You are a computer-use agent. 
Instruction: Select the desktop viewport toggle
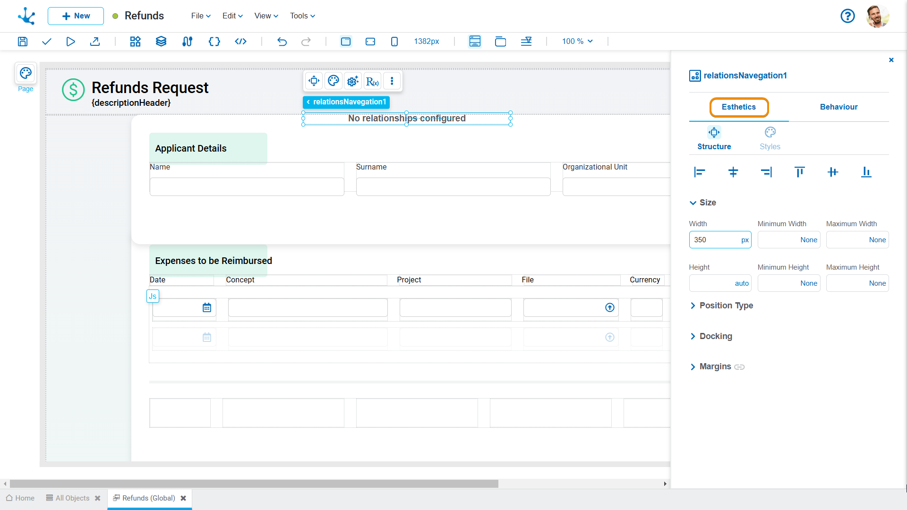click(x=346, y=42)
